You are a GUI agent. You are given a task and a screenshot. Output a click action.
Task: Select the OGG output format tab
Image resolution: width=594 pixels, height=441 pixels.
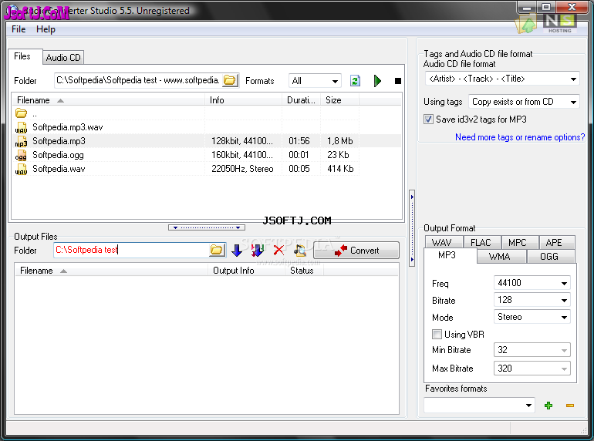tap(549, 256)
